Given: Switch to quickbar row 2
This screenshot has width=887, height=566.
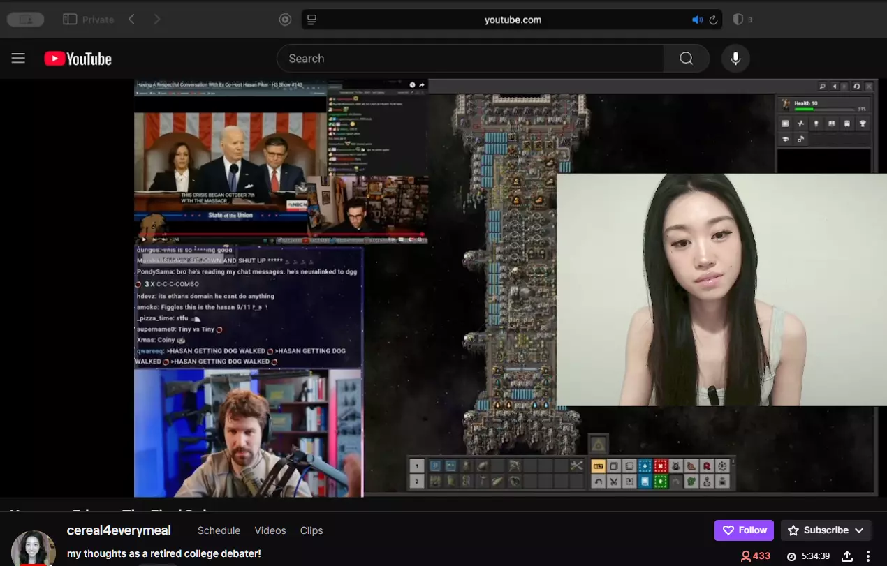Looking at the screenshot, I should pos(417,482).
